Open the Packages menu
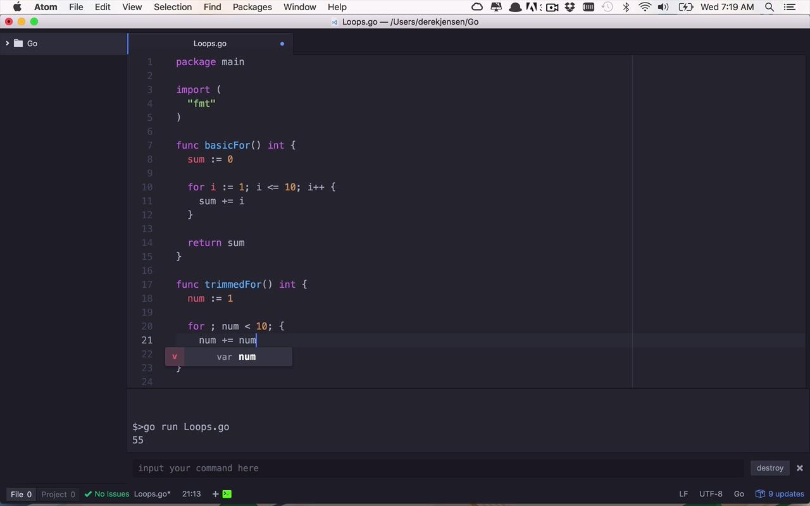 (252, 7)
